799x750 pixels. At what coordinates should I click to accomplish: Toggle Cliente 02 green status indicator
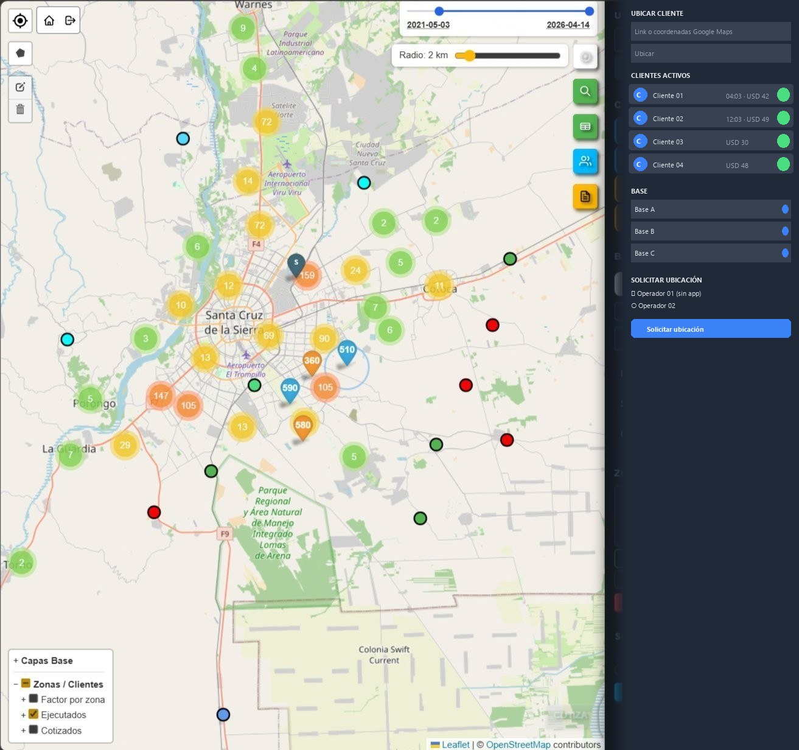tap(783, 118)
